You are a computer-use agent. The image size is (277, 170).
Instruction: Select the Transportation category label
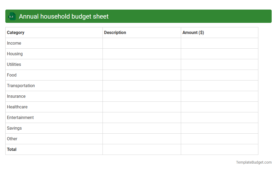[21, 86]
